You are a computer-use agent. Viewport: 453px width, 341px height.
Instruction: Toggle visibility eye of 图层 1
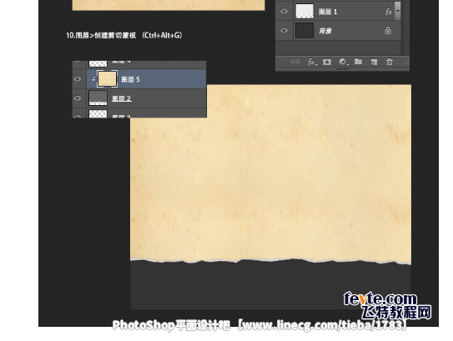(284, 11)
